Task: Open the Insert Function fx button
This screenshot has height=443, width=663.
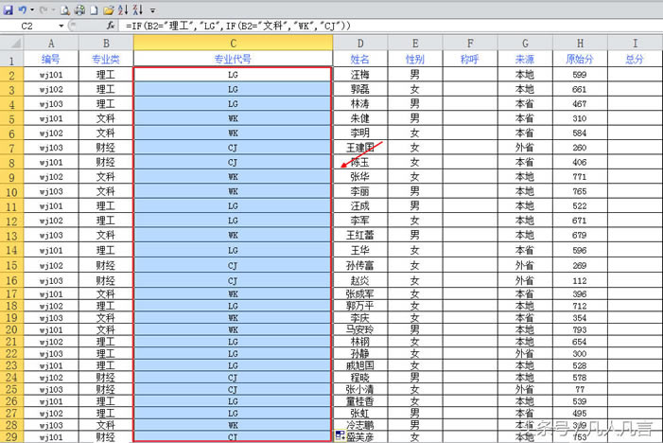Action: (x=111, y=26)
